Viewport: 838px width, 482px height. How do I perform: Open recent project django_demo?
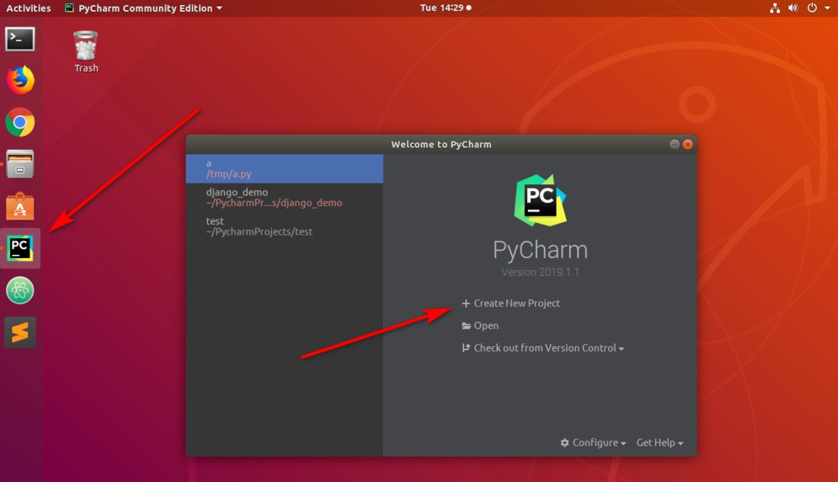(x=285, y=198)
